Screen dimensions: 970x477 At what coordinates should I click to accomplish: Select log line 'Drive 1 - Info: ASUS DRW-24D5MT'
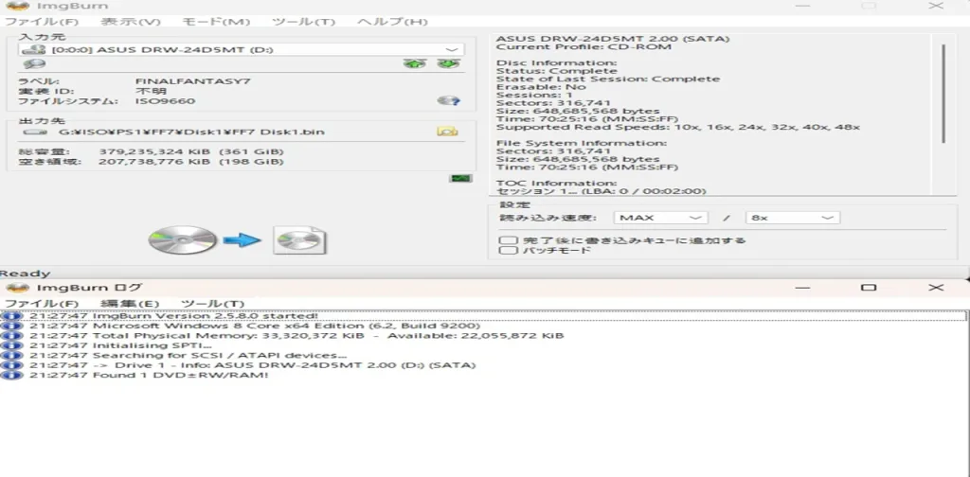click(x=252, y=365)
